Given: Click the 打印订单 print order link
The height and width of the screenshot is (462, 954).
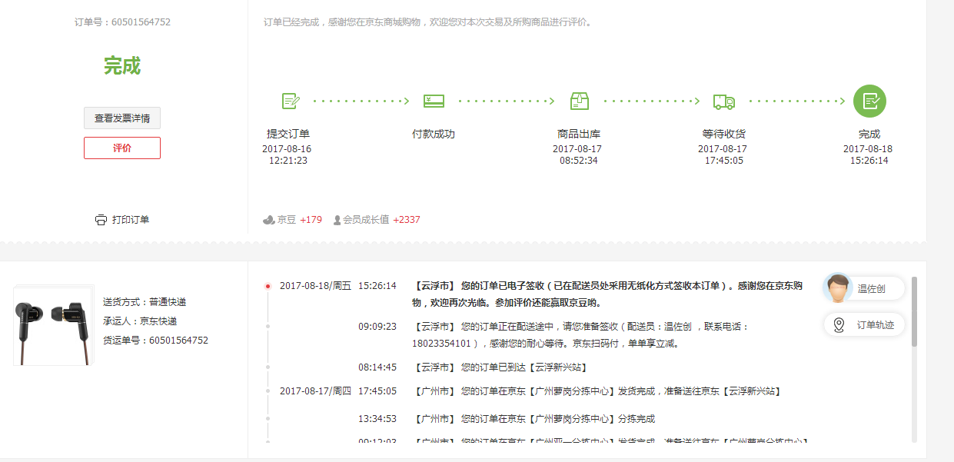Looking at the screenshot, I should pyautogui.click(x=131, y=220).
